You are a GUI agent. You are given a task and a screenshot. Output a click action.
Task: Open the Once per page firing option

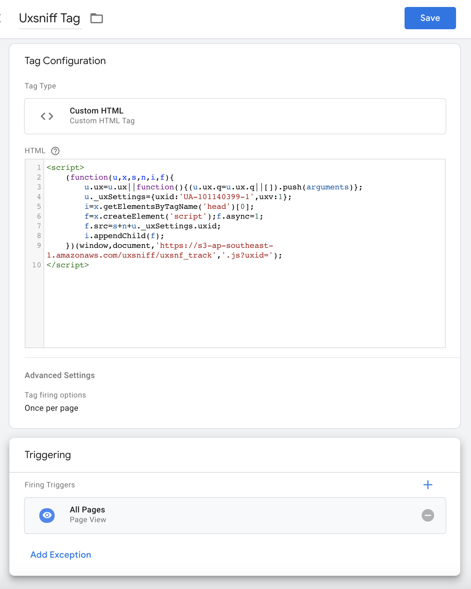[x=51, y=408]
